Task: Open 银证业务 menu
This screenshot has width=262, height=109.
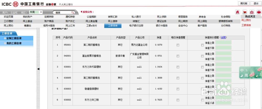Action: pos(162,21)
